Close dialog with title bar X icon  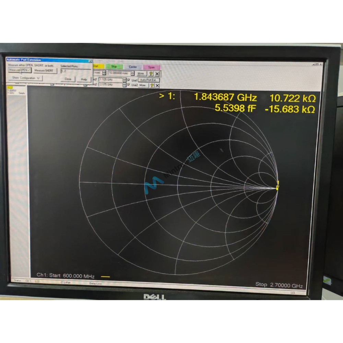pyautogui.click(x=90, y=61)
